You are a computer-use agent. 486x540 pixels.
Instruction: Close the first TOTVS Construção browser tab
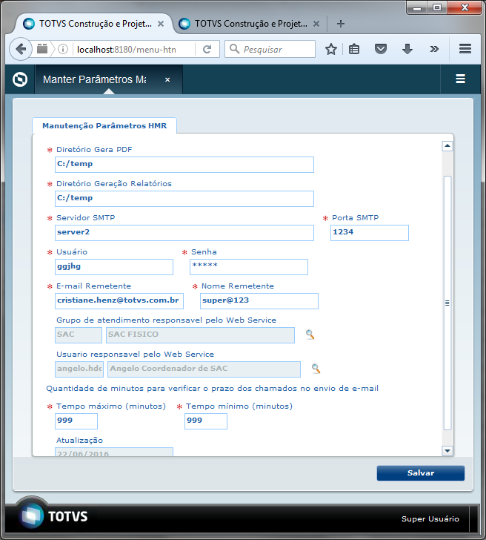161,24
